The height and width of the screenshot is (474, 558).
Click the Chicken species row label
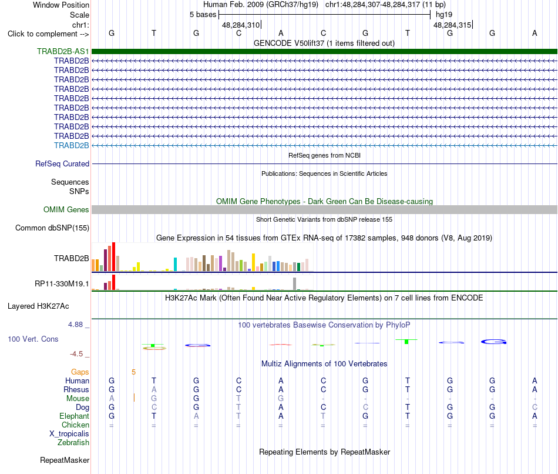75,425
